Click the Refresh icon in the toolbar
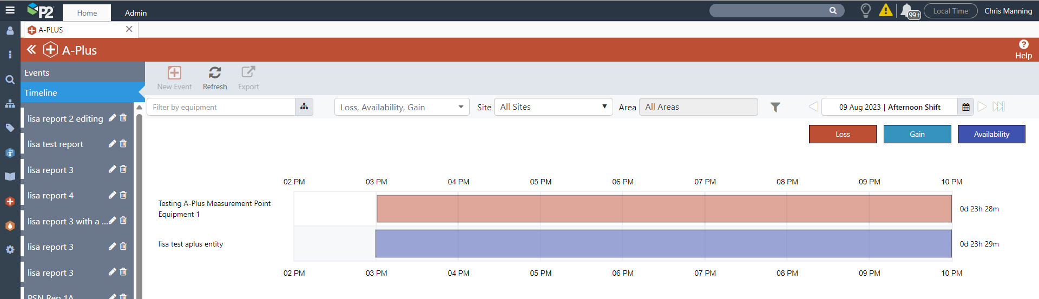 215,72
